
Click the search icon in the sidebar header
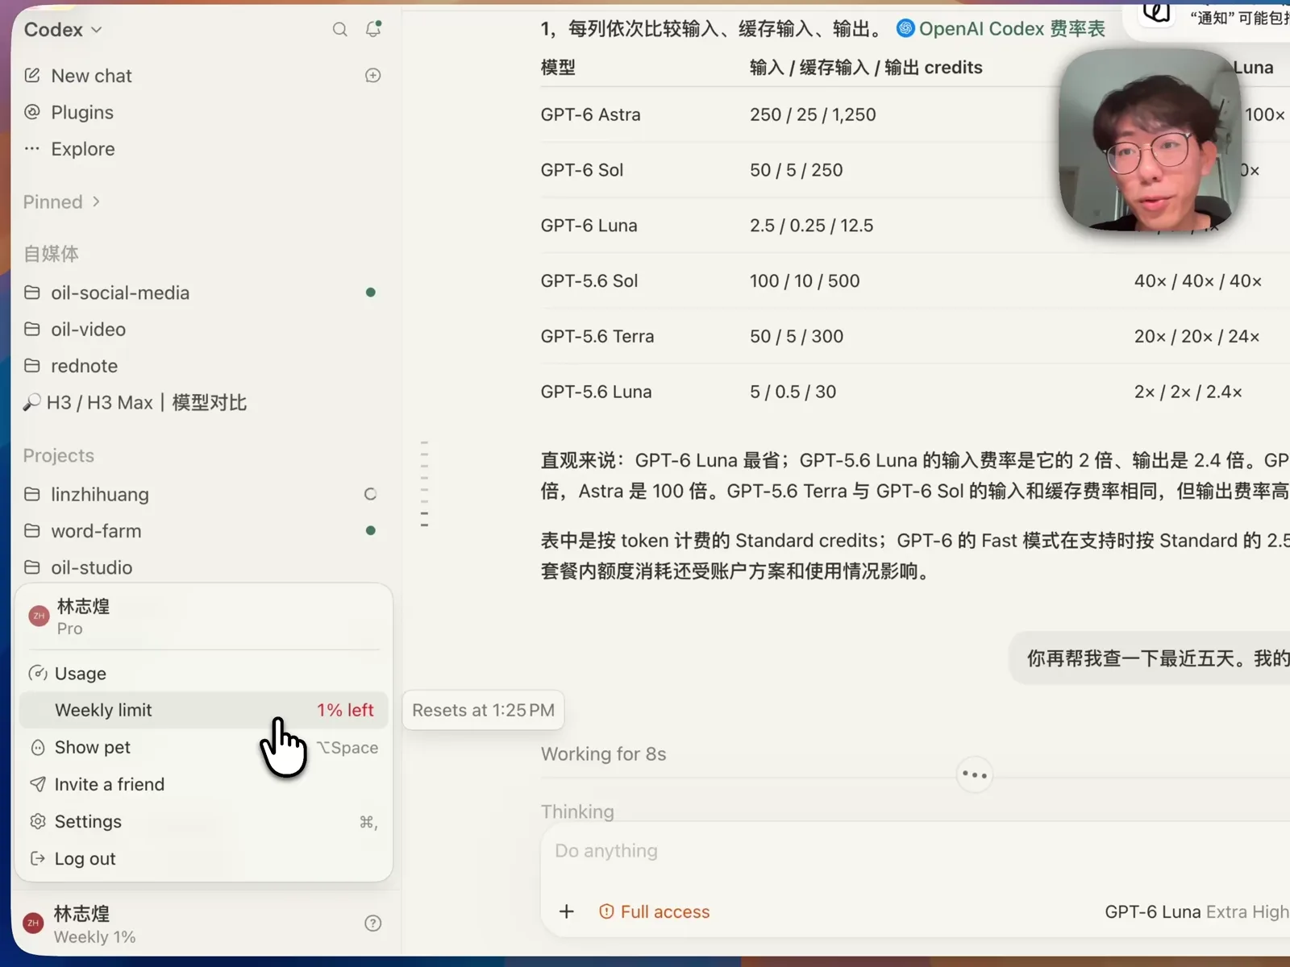(340, 30)
